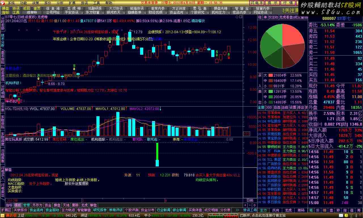Click the 闪电手 button
Image resolution: width=363 pixels, height=218 pixels.
(x=257, y=3)
